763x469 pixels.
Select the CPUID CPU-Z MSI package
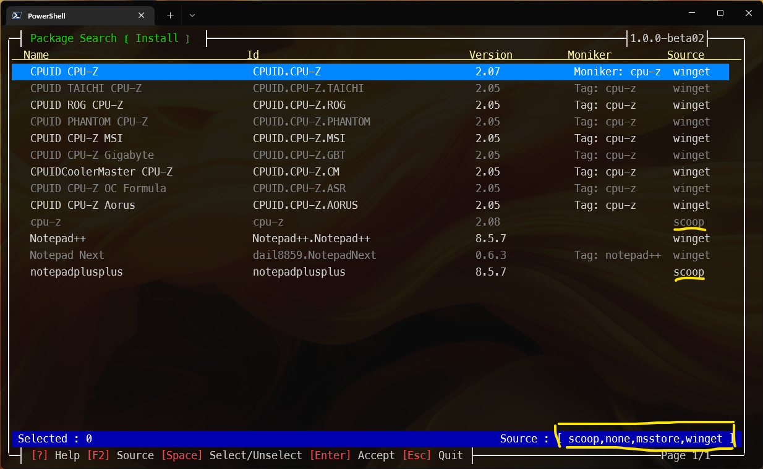(x=77, y=138)
